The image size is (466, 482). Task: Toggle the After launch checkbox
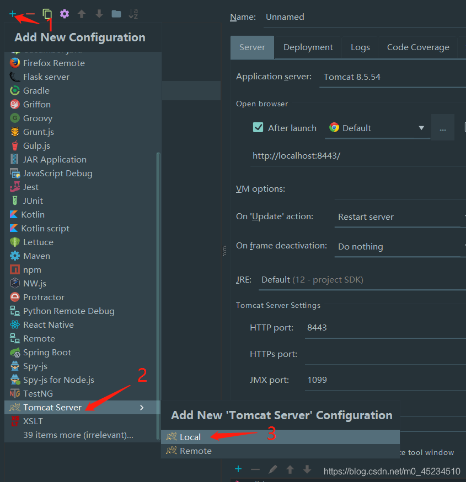tap(258, 127)
